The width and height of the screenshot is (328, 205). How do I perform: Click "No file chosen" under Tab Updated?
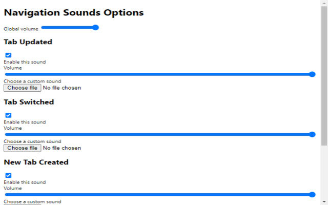61,88
